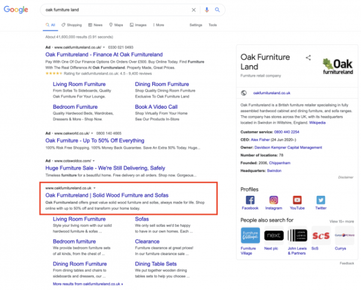Image resolution: width=361 pixels, height=290 pixels.
Task: Open the Facebook profile icon
Action: (250, 200)
